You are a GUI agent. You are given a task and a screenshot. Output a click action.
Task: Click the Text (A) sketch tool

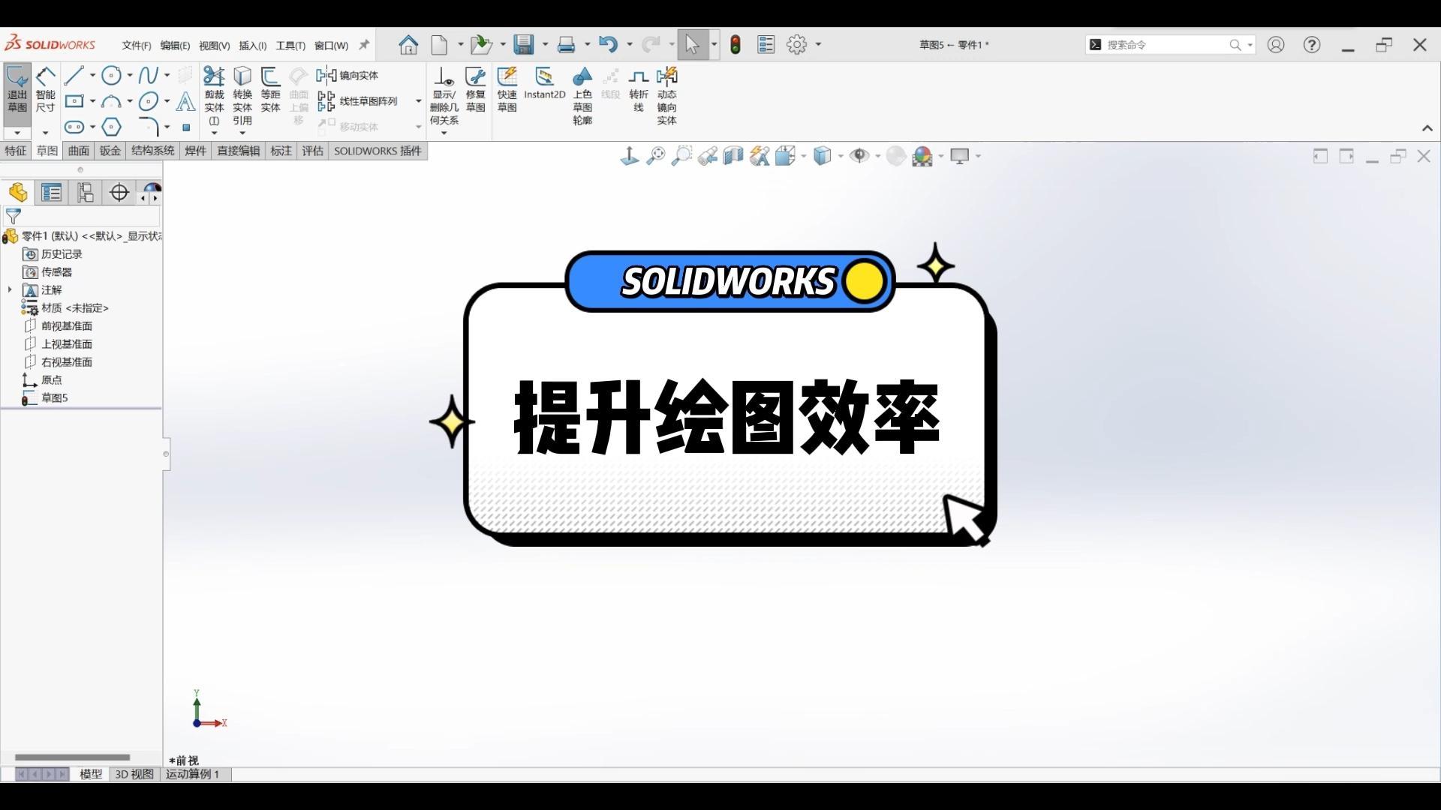click(185, 101)
